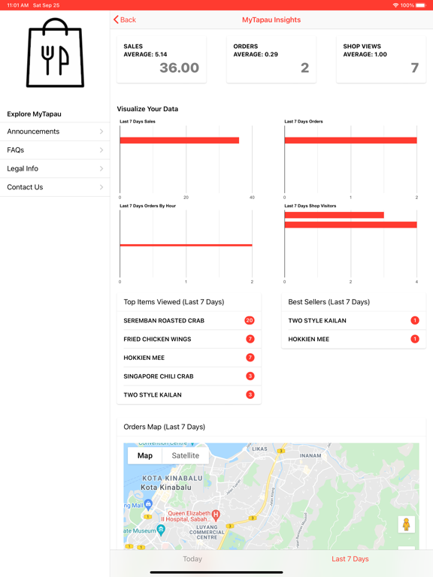Select the Shop Views summary card
The image size is (433, 577).
click(x=381, y=59)
